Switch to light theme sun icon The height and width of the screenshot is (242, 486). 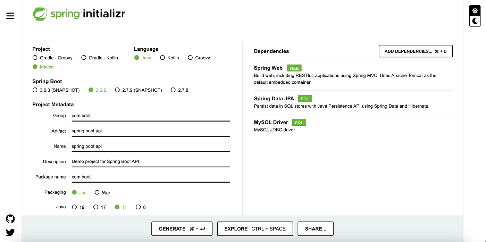pyautogui.click(x=475, y=11)
